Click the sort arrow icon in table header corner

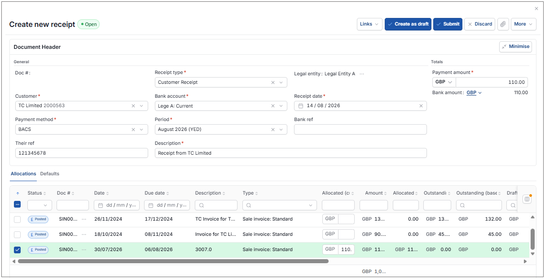coord(17,193)
